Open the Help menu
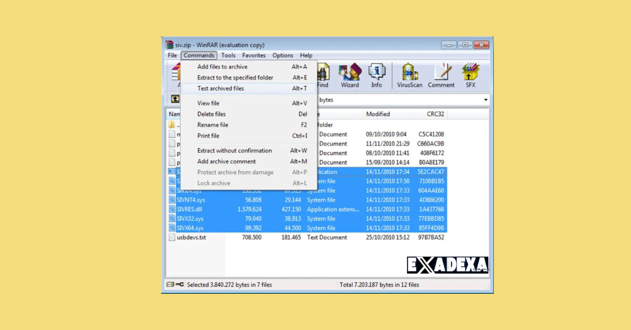This screenshot has width=631, height=330. coord(307,55)
